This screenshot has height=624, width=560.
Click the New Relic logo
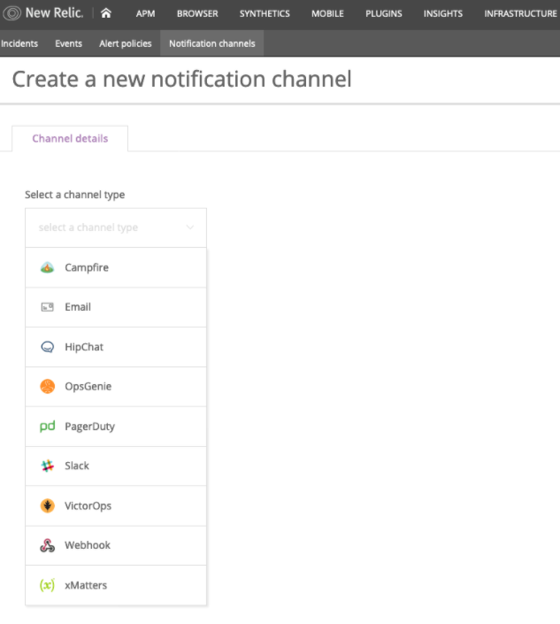pyautogui.click(x=44, y=13)
